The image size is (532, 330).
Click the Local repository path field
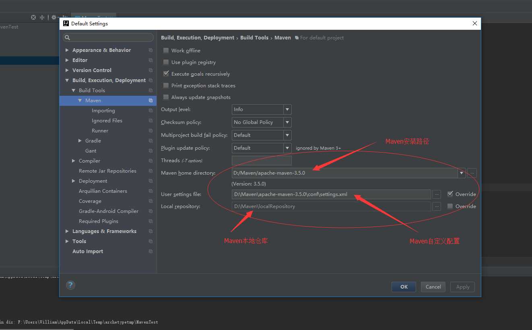[331, 206]
